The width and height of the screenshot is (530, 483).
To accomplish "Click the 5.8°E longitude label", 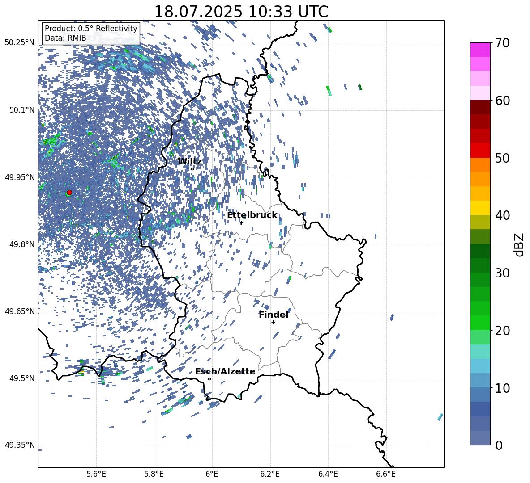I will click(x=154, y=474).
